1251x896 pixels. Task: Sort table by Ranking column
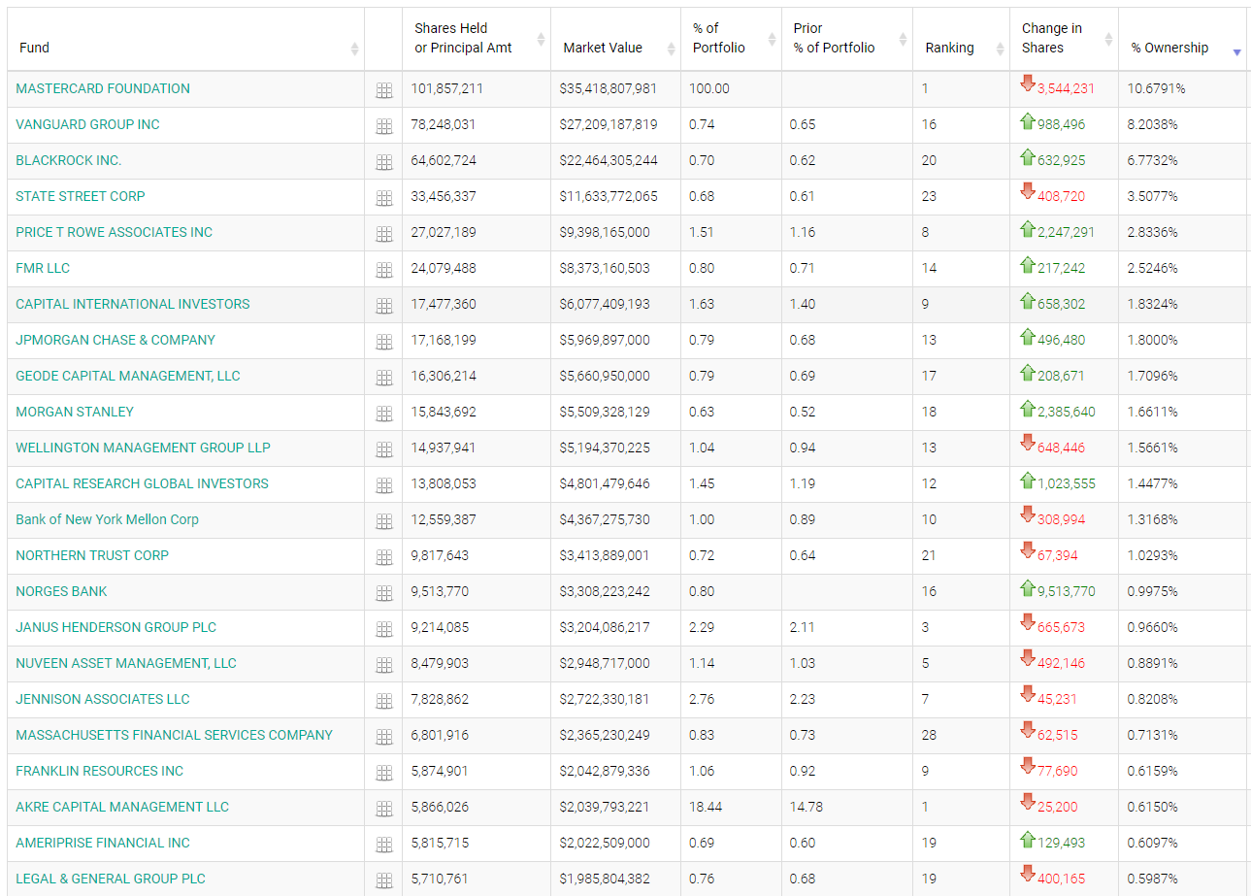pyautogui.click(x=961, y=39)
